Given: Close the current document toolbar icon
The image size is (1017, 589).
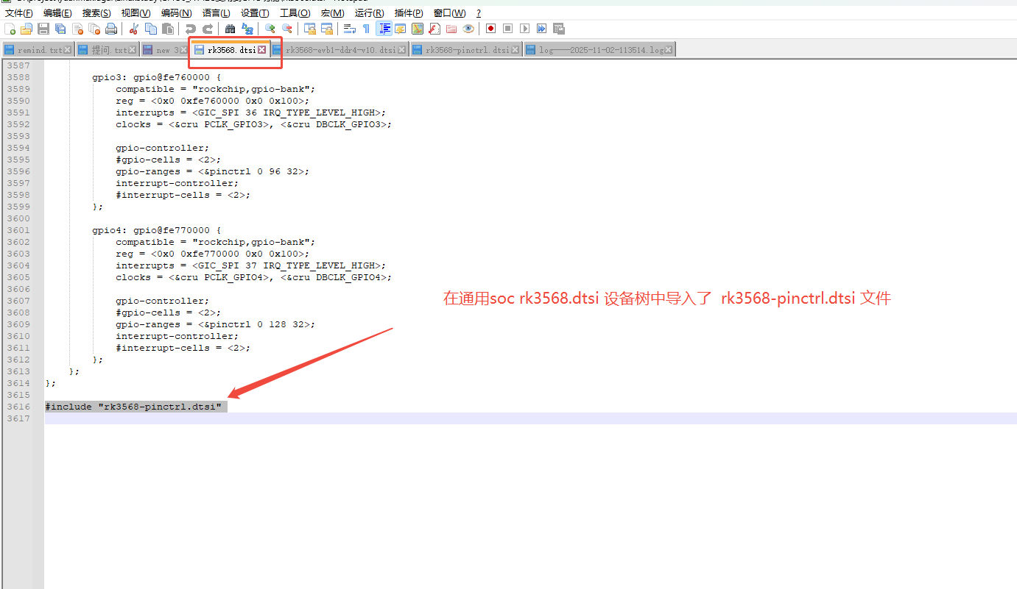Looking at the screenshot, I should pyautogui.click(x=77, y=29).
